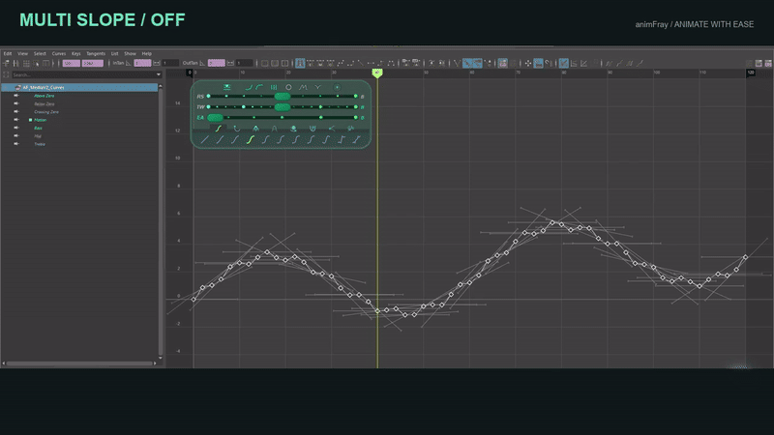The height and width of the screenshot is (435, 774).
Task: Click the yellow current-time marker on timeline
Action: [377, 73]
